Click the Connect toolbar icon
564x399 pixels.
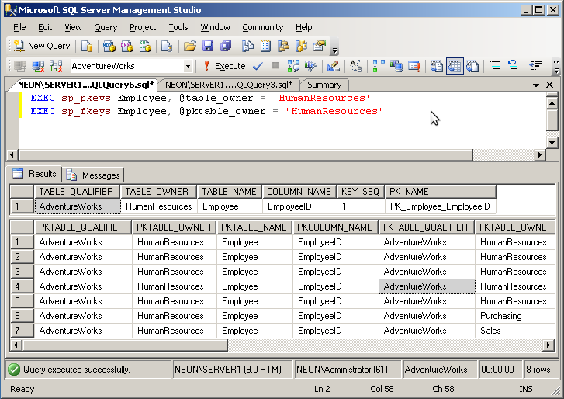(20, 66)
